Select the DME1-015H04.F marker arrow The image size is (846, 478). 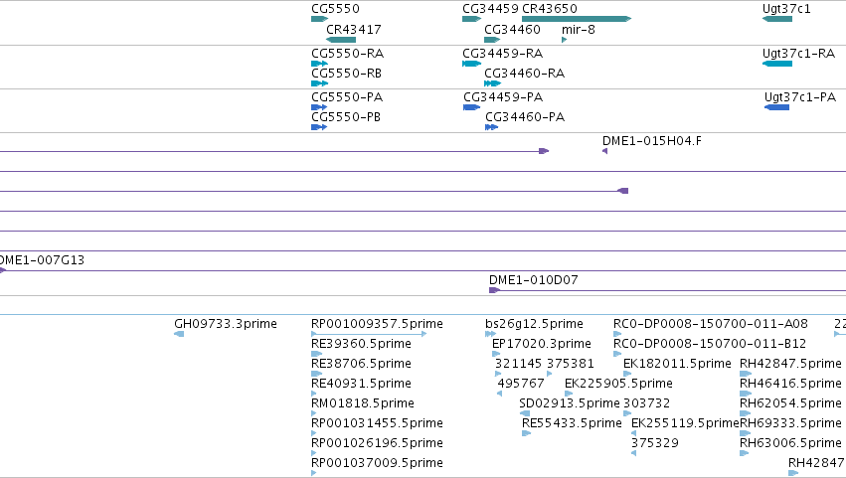(604, 151)
